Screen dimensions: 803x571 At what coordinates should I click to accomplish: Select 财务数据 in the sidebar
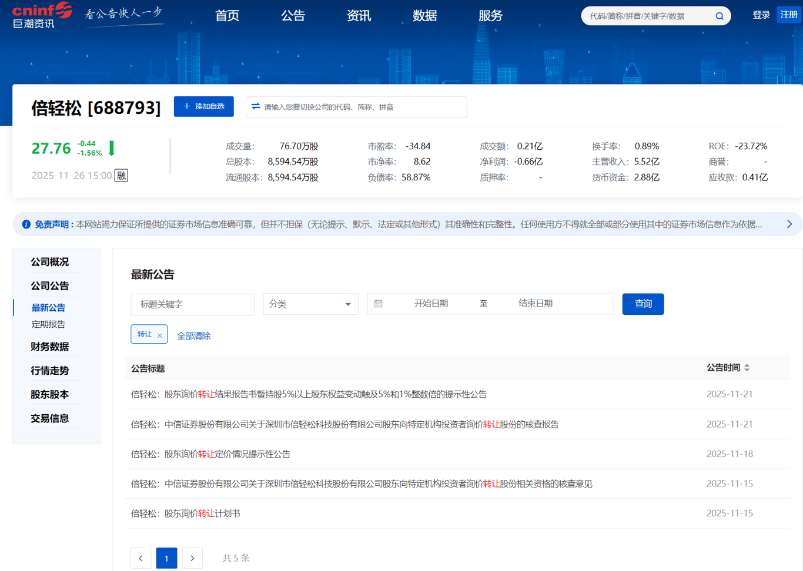click(50, 347)
